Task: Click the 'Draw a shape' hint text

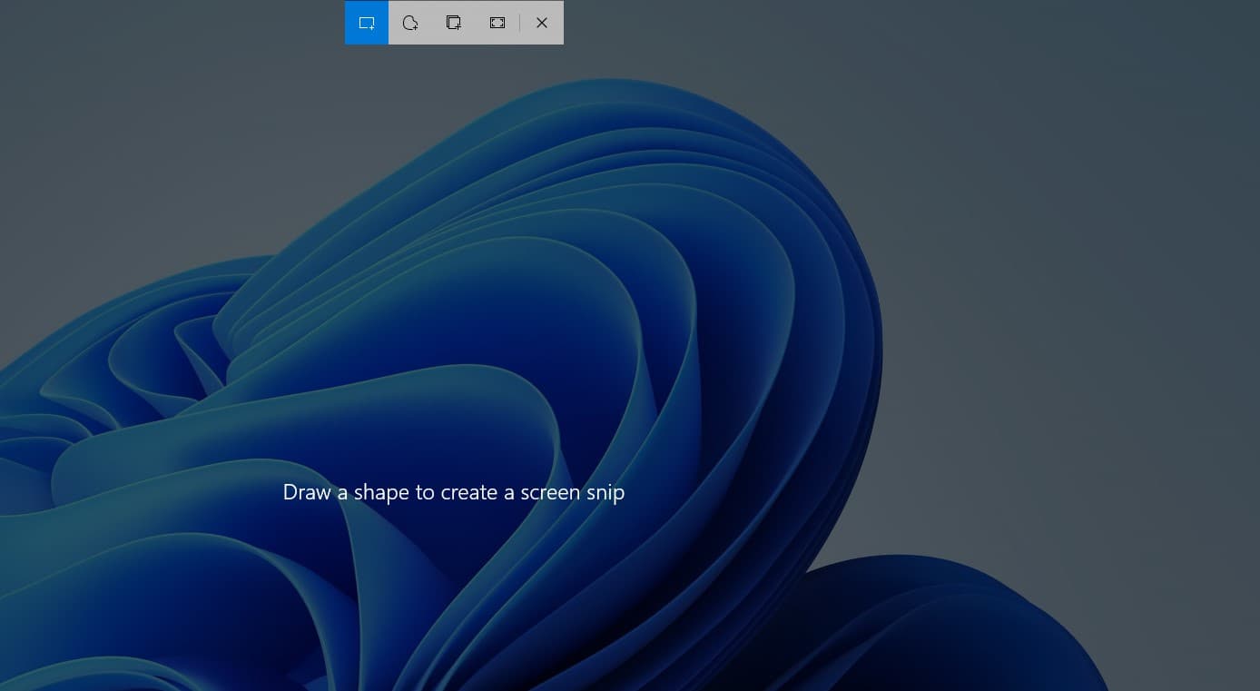Action: (x=453, y=492)
